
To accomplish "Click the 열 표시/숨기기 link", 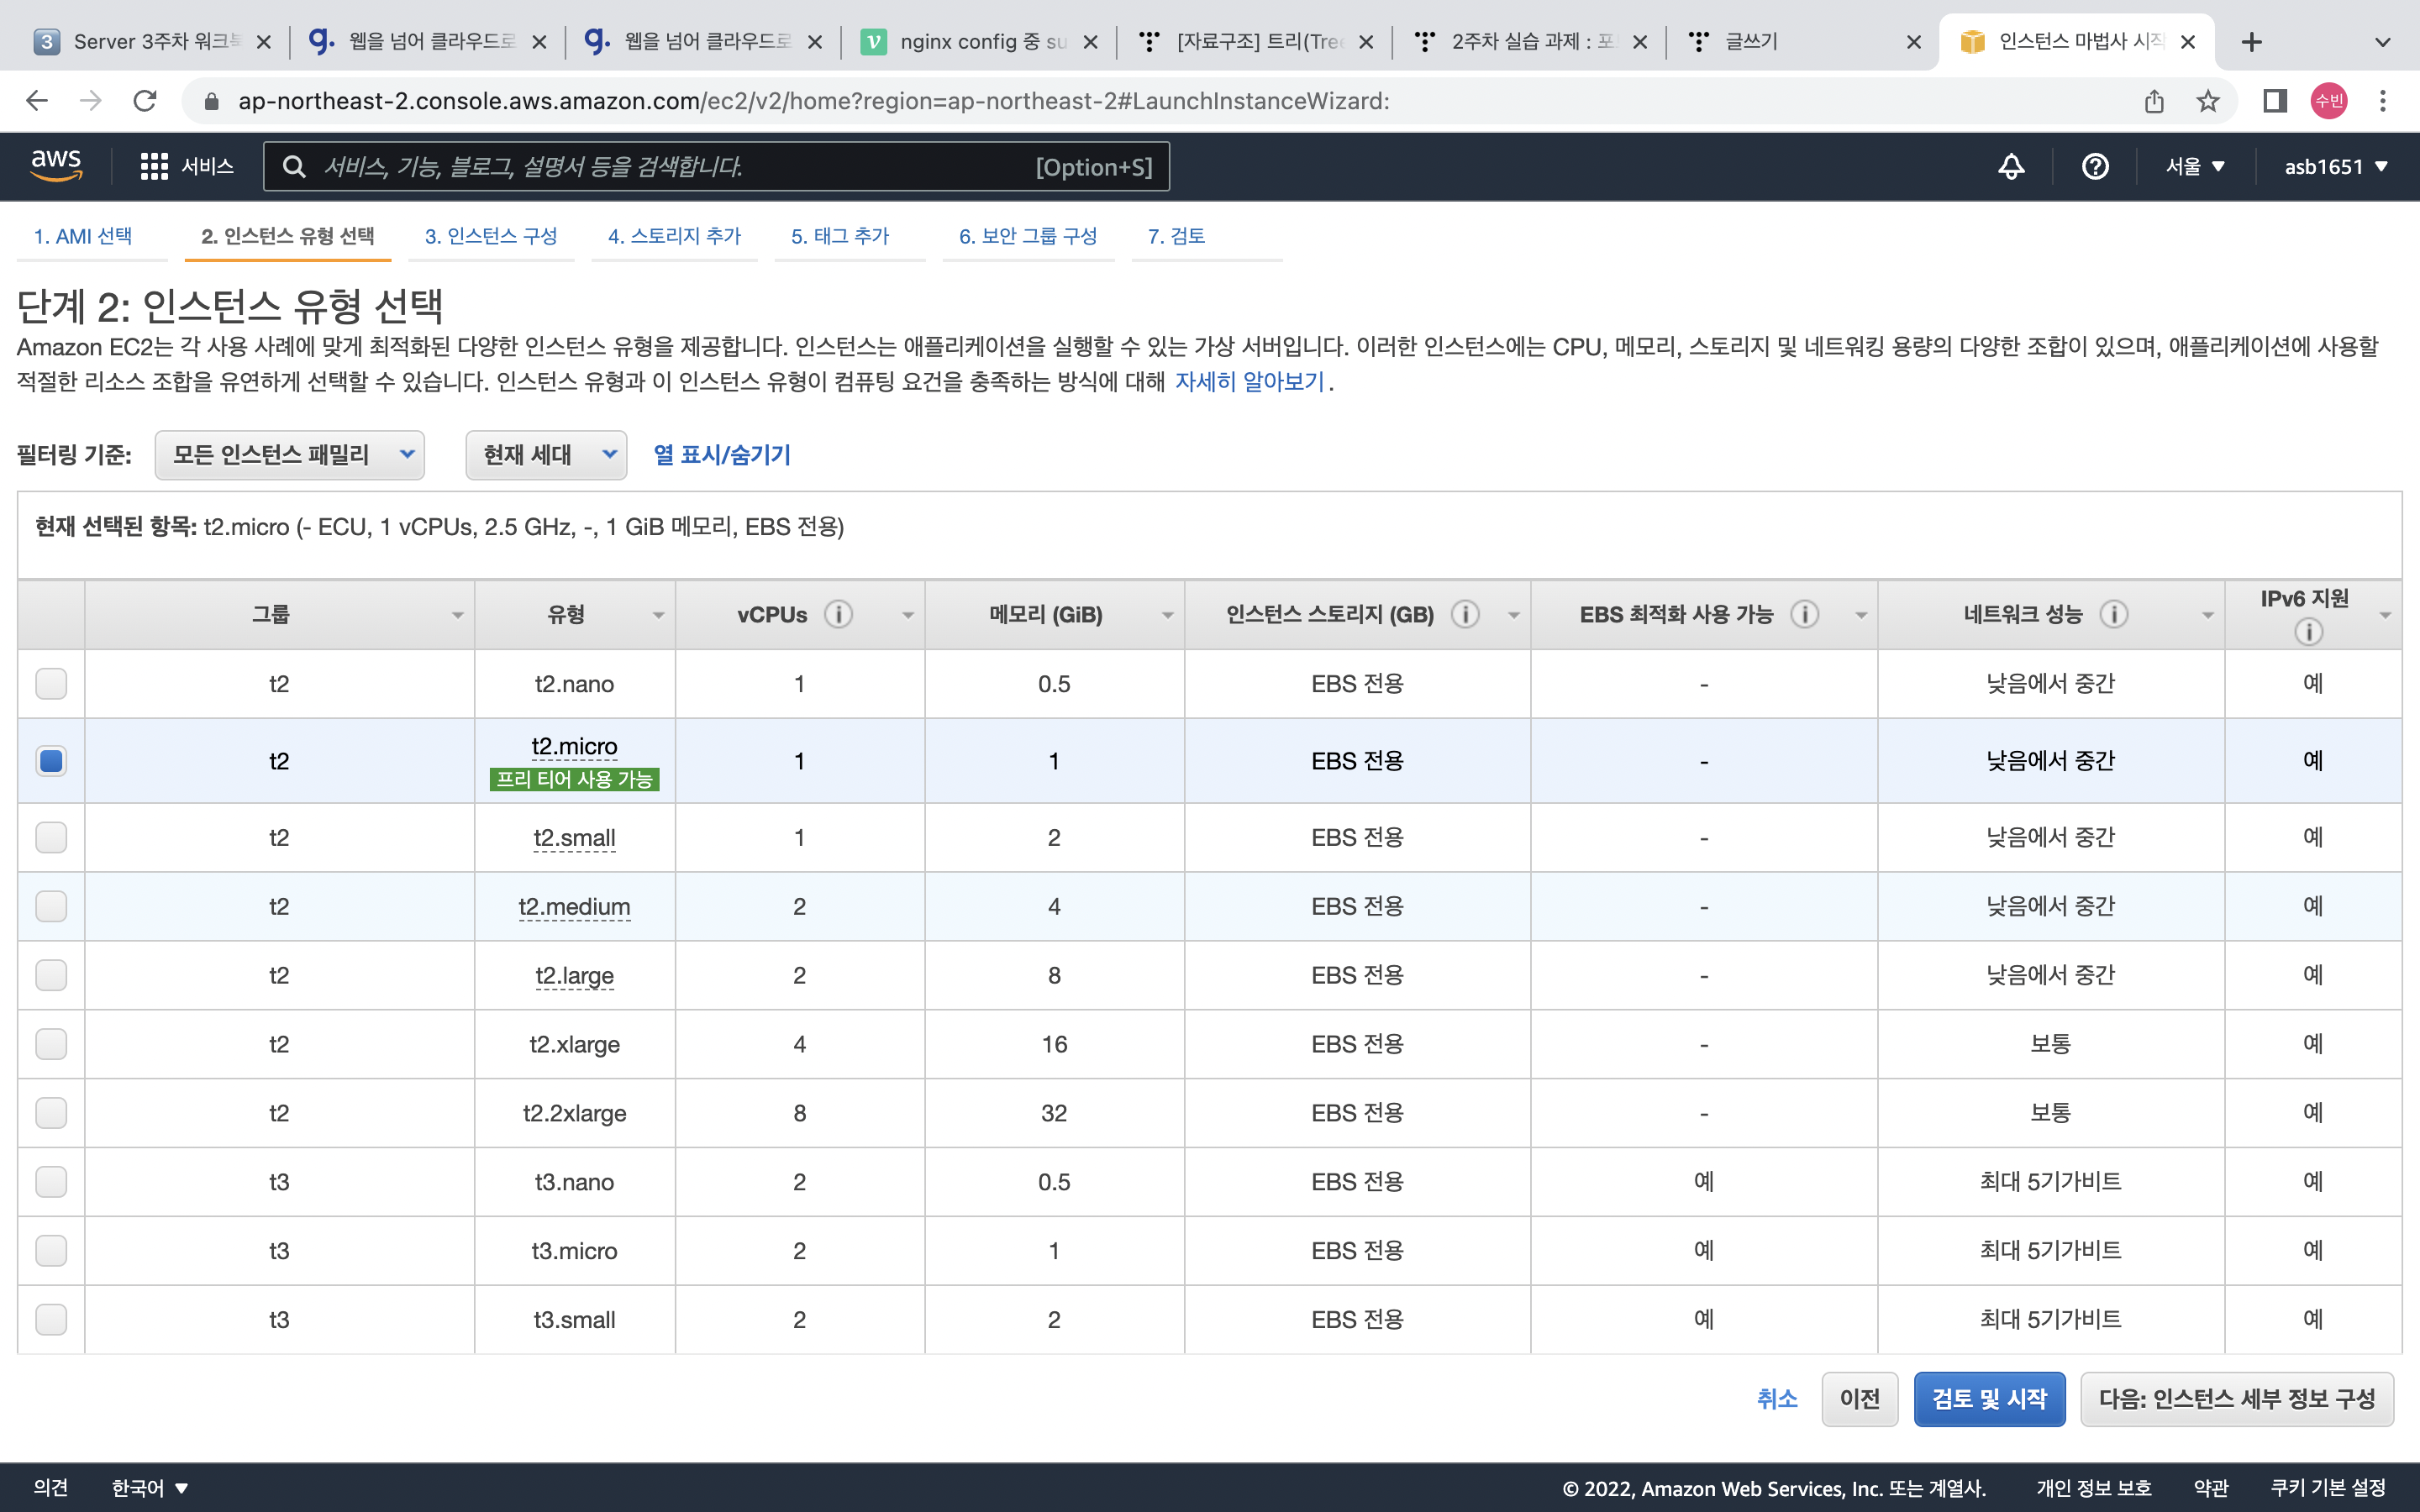I will (722, 455).
